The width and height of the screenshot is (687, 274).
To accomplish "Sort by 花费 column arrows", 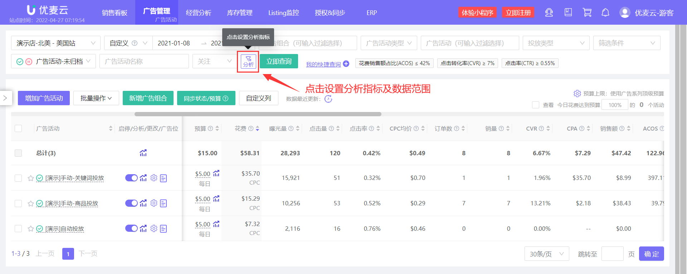I will pos(257,128).
